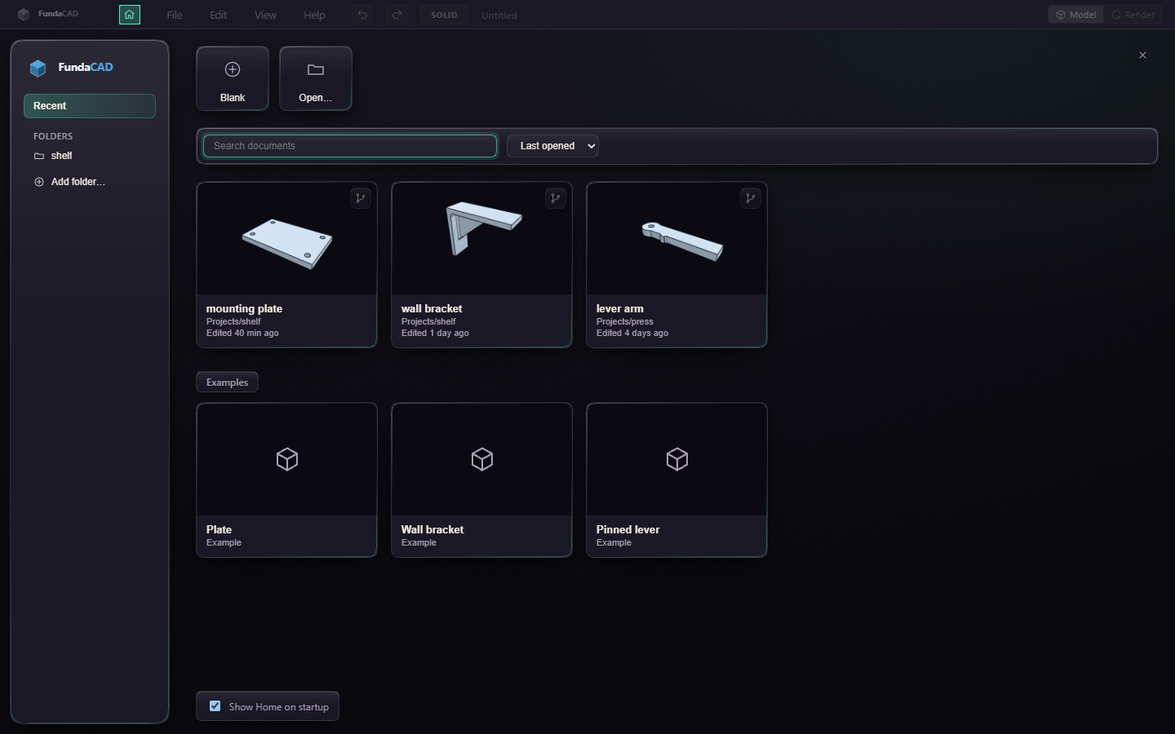
Task: Open version history on lever arm card
Action: tap(751, 198)
